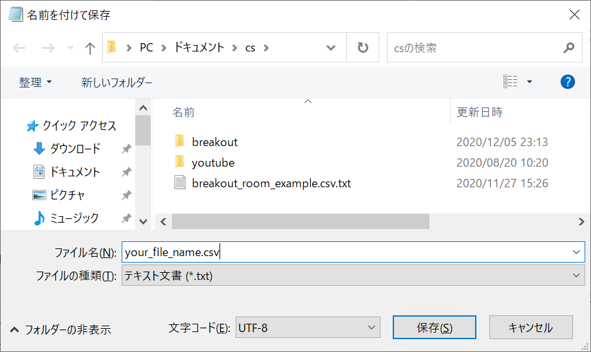The image size is (591, 352).
Task: Click キャンセル button
Action: click(530, 328)
